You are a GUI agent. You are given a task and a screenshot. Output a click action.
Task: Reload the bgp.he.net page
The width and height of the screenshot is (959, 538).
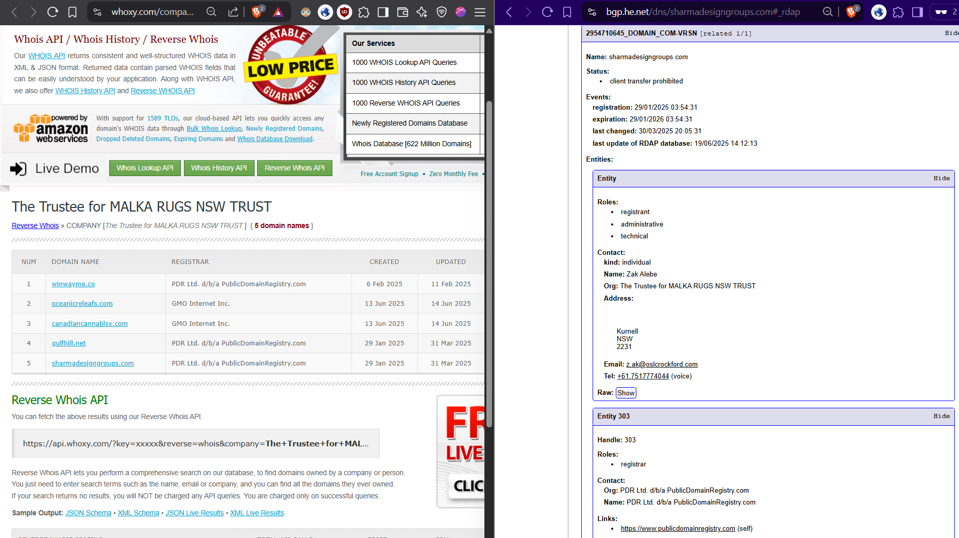(x=547, y=12)
